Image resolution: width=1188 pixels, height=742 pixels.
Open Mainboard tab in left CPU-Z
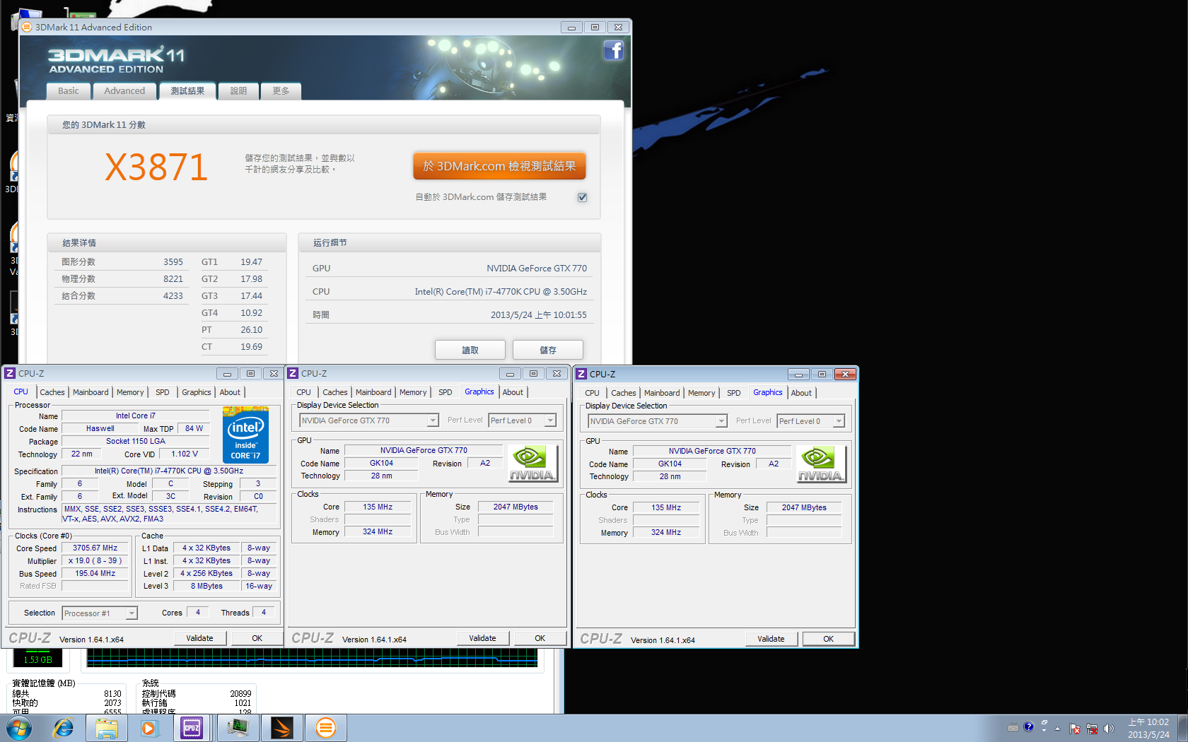[91, 392]
